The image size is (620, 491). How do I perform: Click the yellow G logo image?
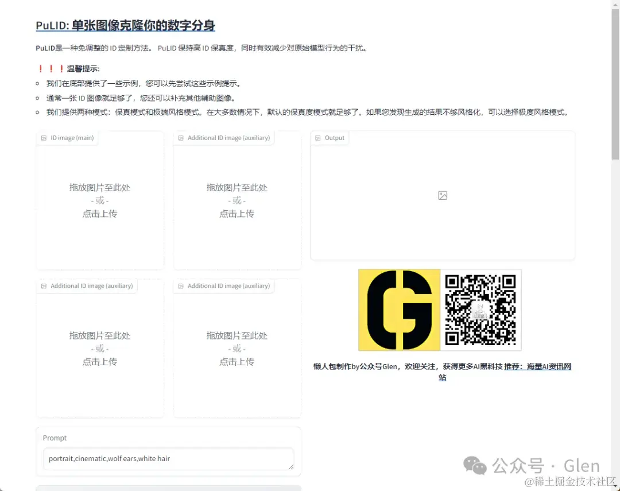pos(398,310)
